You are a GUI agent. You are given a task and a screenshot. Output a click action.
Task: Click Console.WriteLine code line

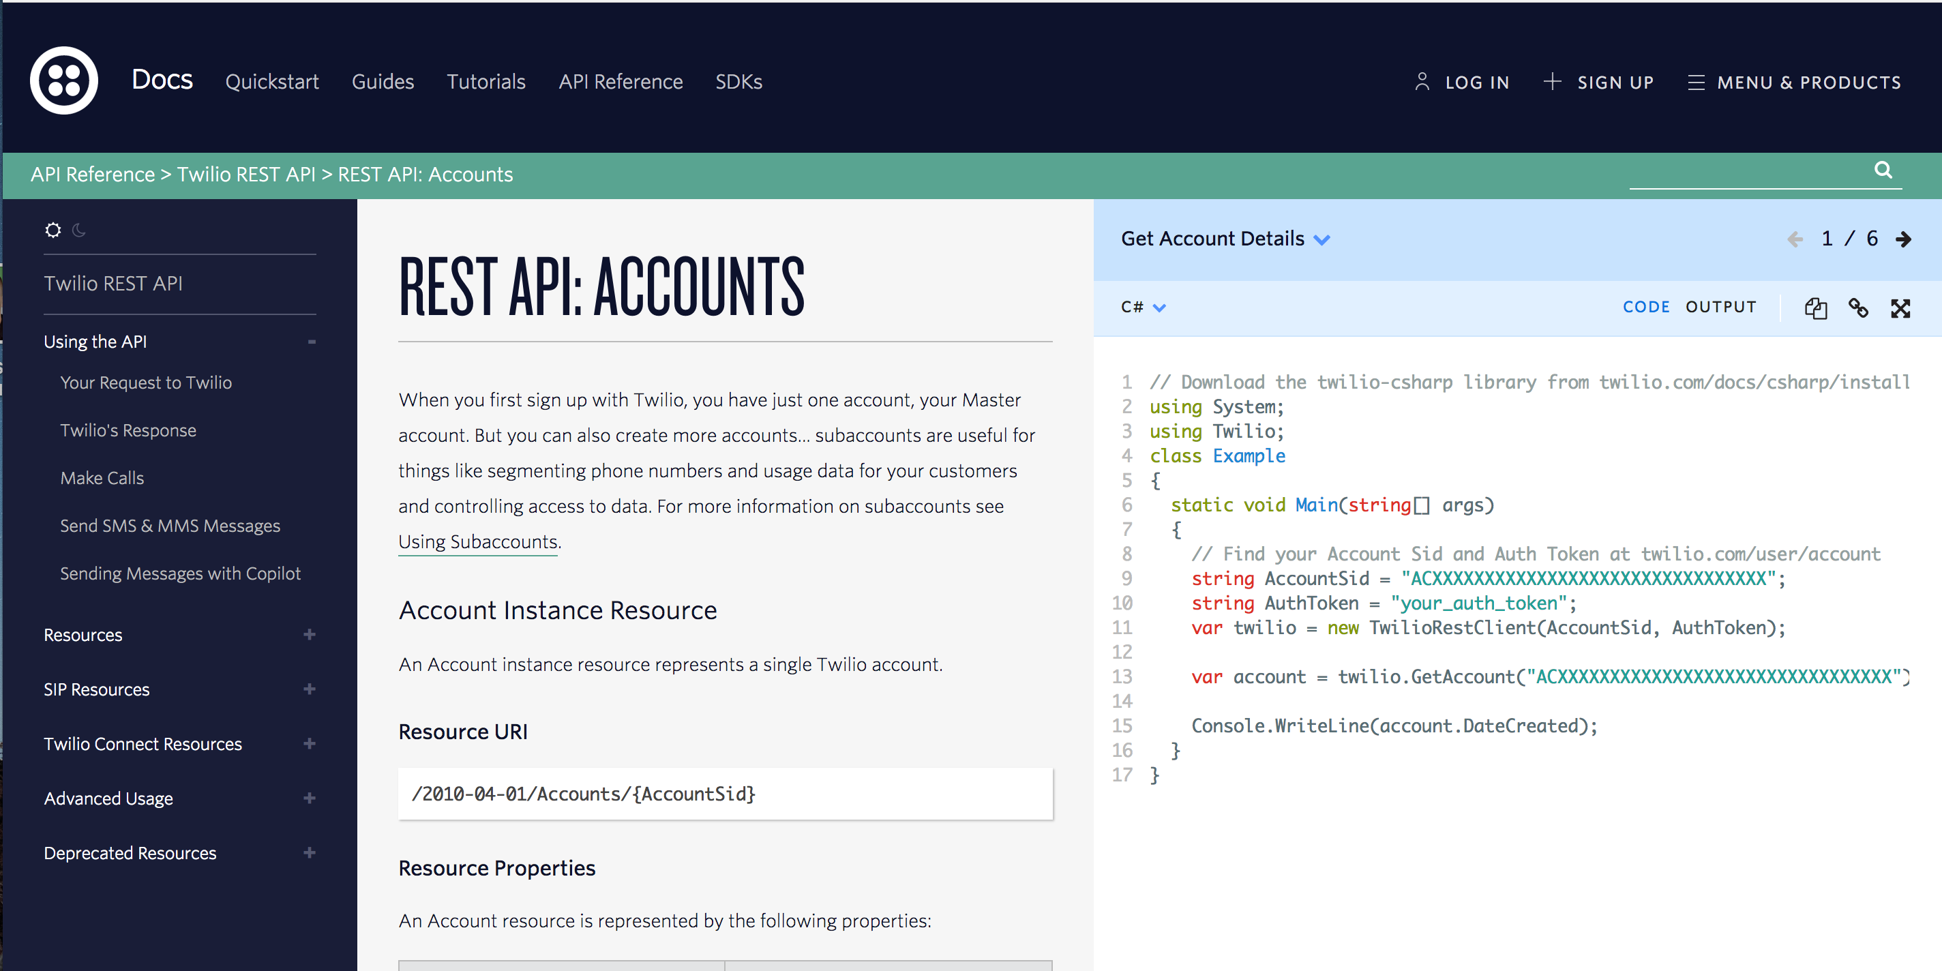point(1394,726)
